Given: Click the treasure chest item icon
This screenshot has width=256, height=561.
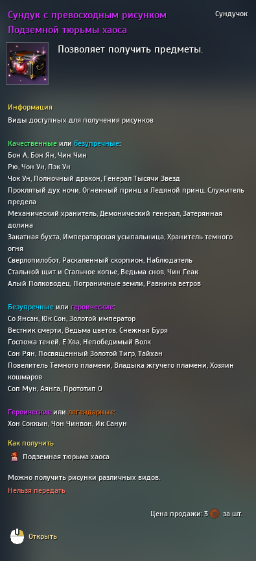Looking at the screenshot, I should 27,64.
